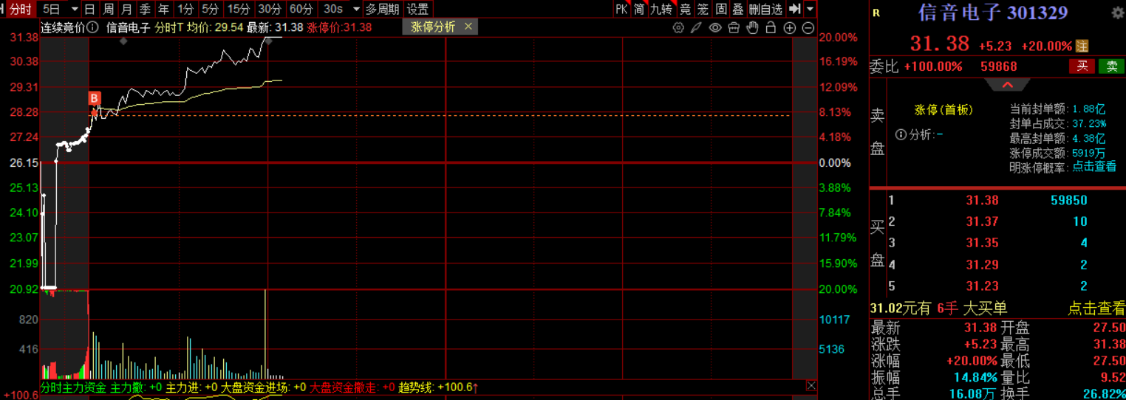Screen dimensions: 1126x400
Task: Open the 涨停分析 analysis tag
Action: [433, 27]
